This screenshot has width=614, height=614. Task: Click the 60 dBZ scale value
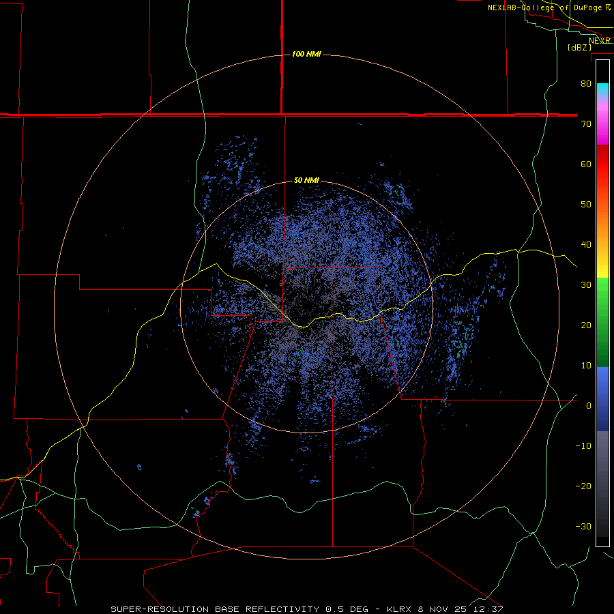tap(586, 164)
